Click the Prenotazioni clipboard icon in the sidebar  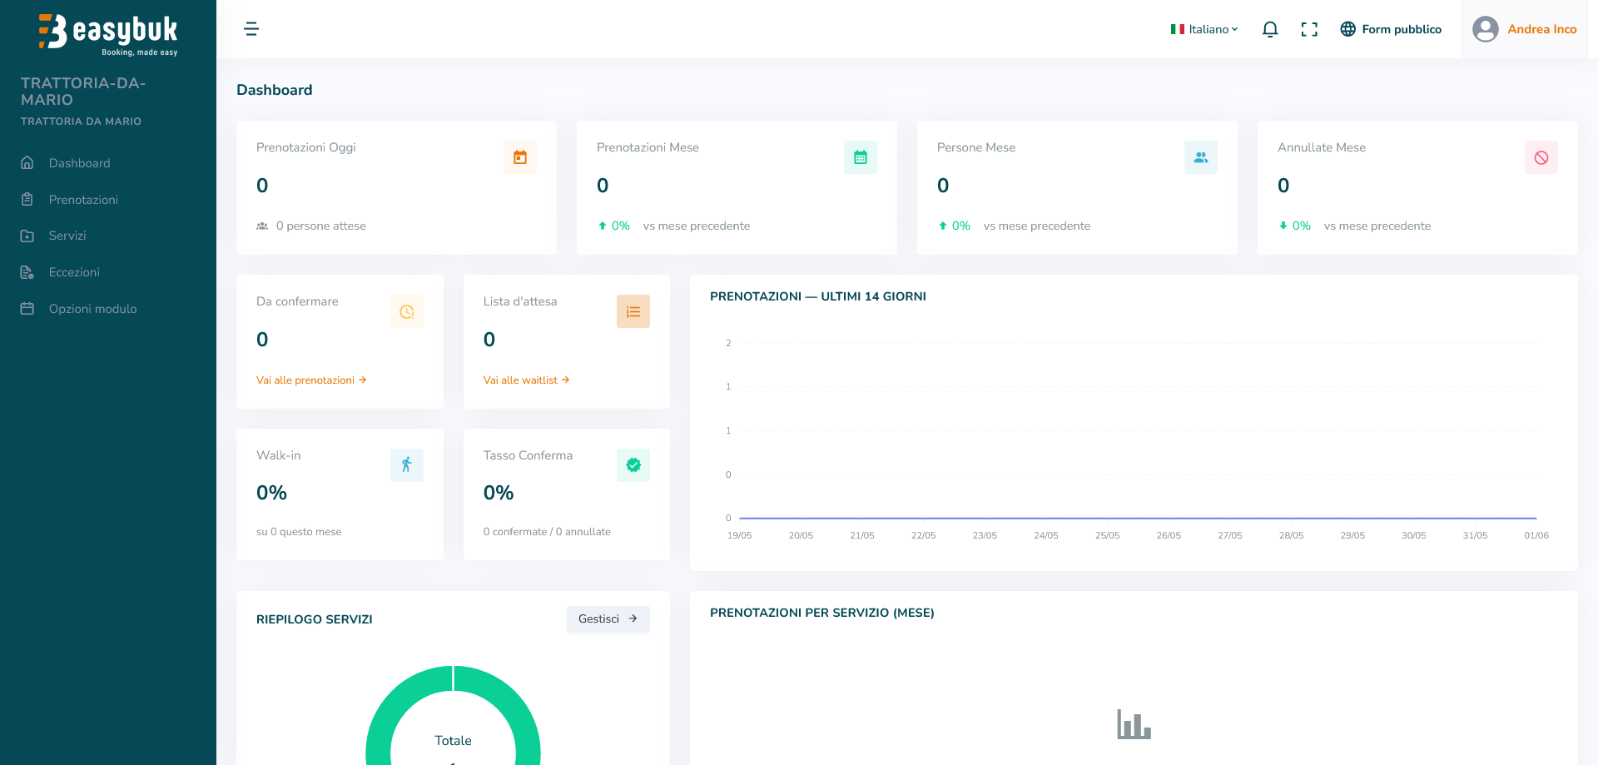(27, 200)
